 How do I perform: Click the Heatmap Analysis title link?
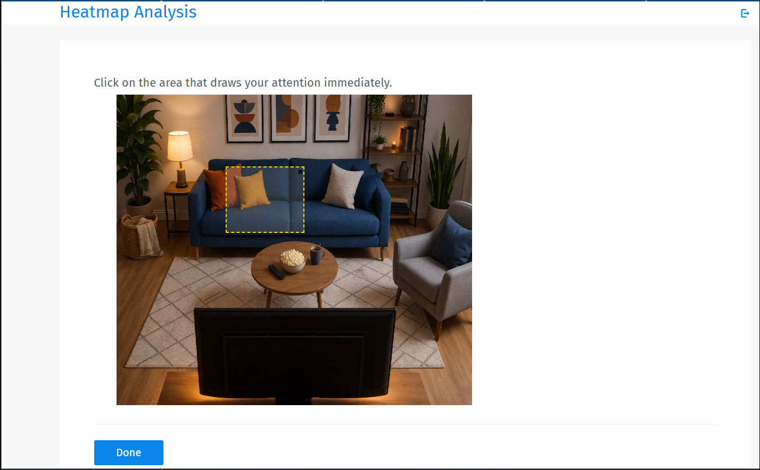[x=128, y=12]
